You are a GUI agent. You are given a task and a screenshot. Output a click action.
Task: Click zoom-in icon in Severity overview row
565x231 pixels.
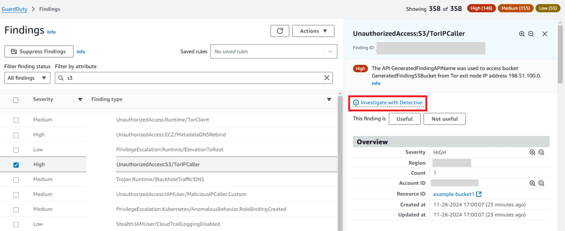coord(532,152)
